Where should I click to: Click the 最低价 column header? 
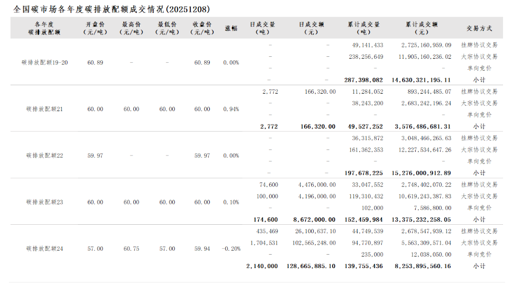167,28
